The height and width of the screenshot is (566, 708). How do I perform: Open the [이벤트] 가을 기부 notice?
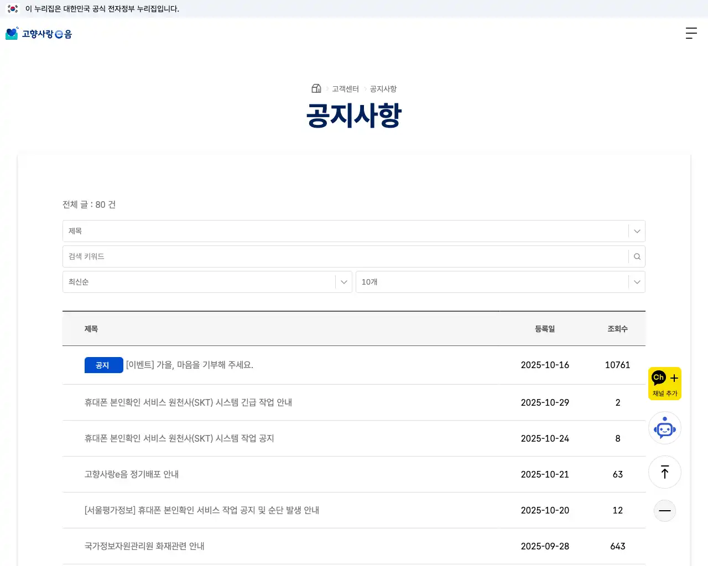tap(190, 365)
